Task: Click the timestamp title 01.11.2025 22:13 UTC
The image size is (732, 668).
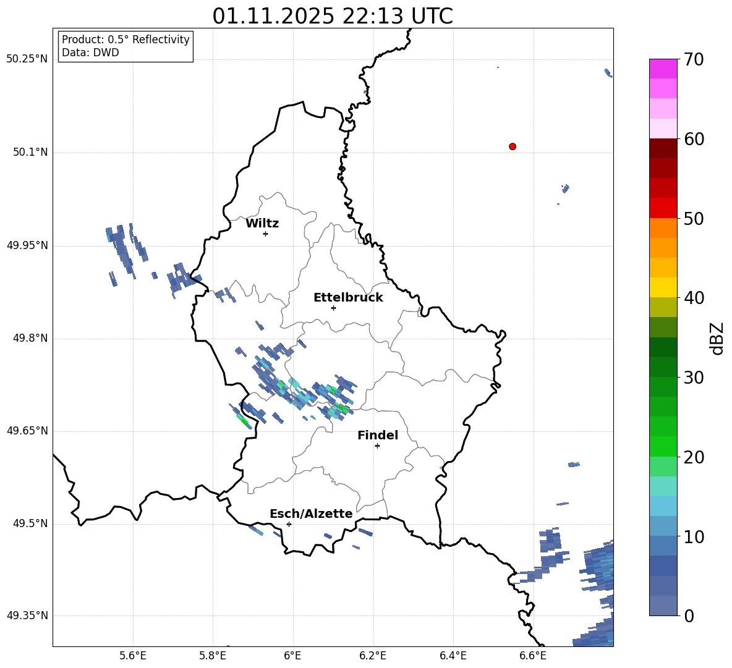Action: click(333, 16)
